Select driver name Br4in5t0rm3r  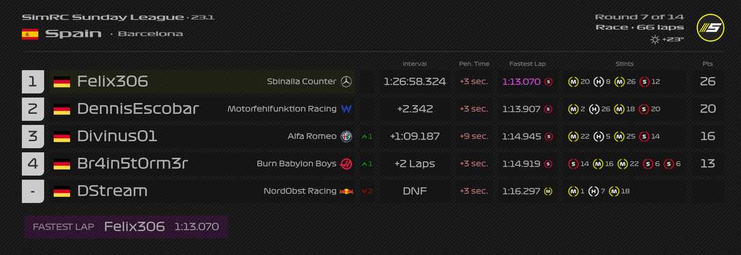(133, 164)
